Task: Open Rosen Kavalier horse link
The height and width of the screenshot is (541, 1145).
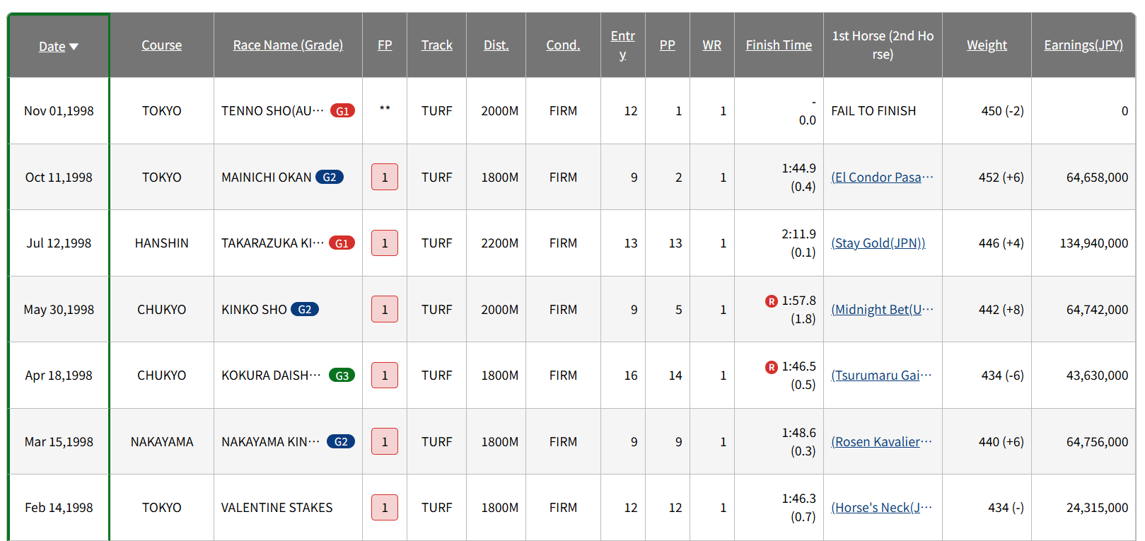Action: point(881,442)
